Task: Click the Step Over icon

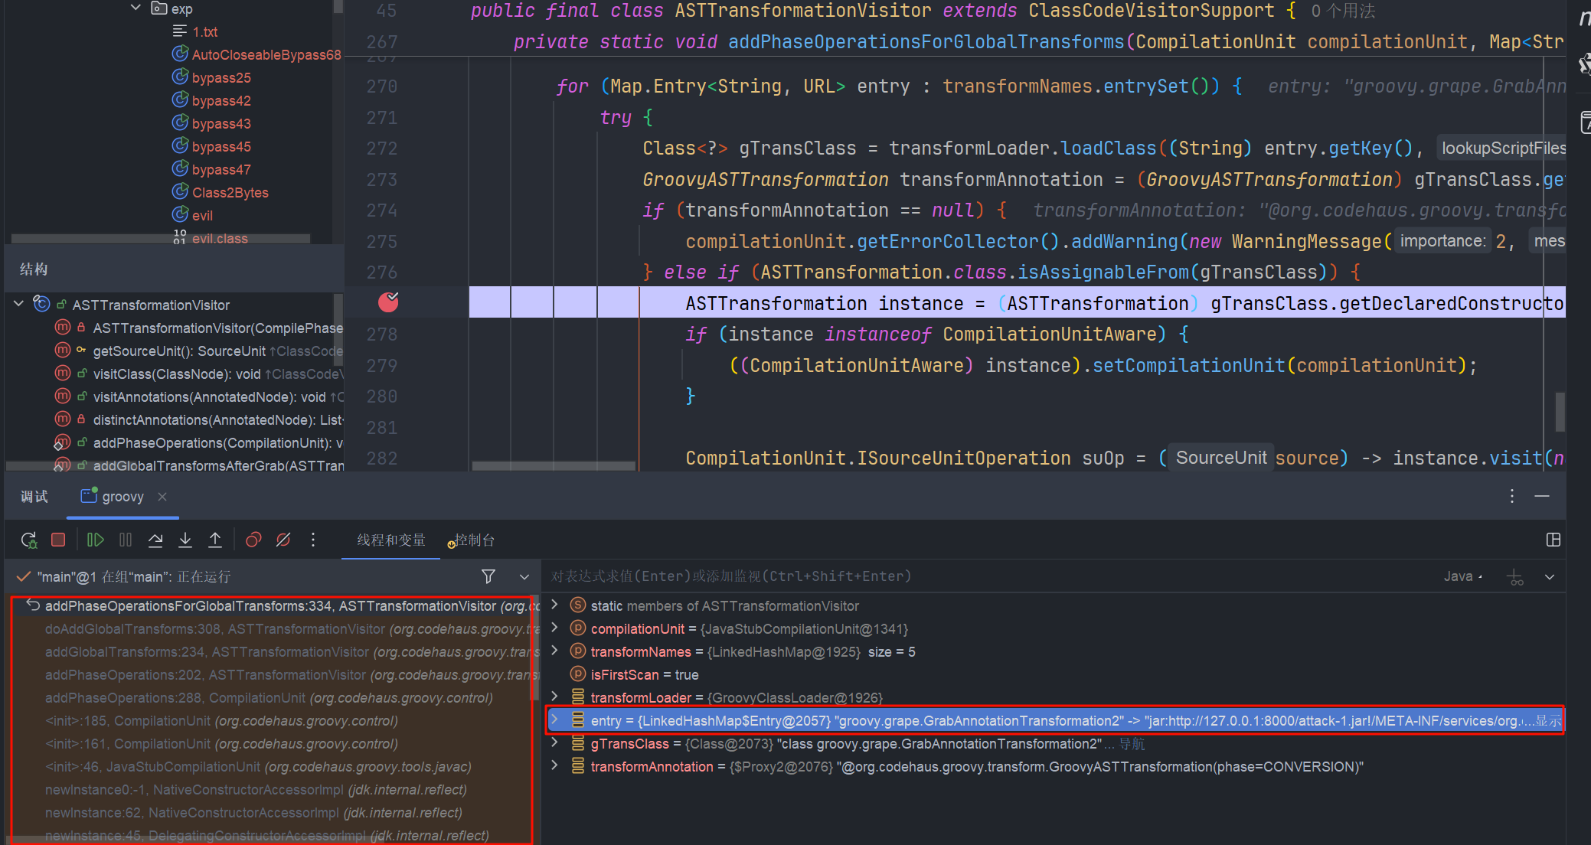Action: click(x=155, y=540)
